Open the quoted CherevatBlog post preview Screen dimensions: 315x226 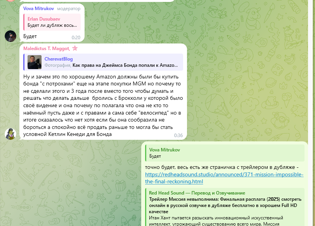[x=103, y=62]
